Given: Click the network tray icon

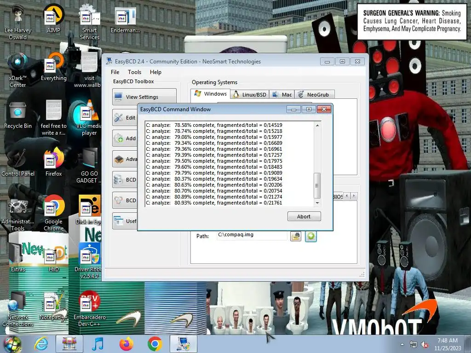Looking at the screenshot, I should 414,345.
